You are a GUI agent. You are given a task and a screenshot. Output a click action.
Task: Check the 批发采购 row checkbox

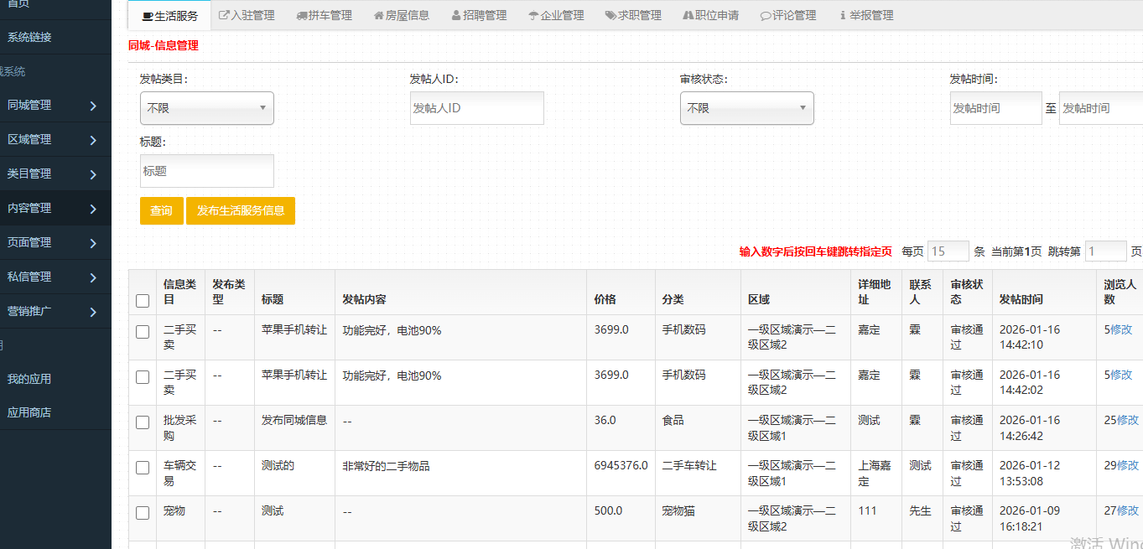click(143, 422)
